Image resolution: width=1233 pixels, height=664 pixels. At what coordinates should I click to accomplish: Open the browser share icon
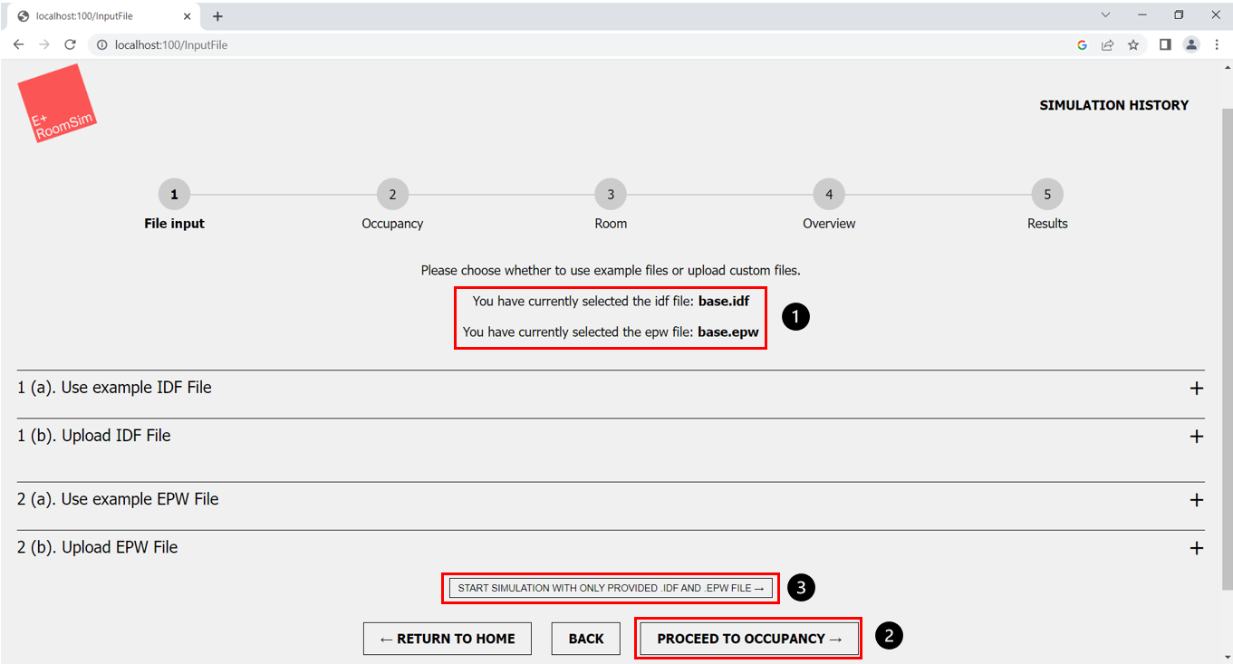click(1107, 44)
